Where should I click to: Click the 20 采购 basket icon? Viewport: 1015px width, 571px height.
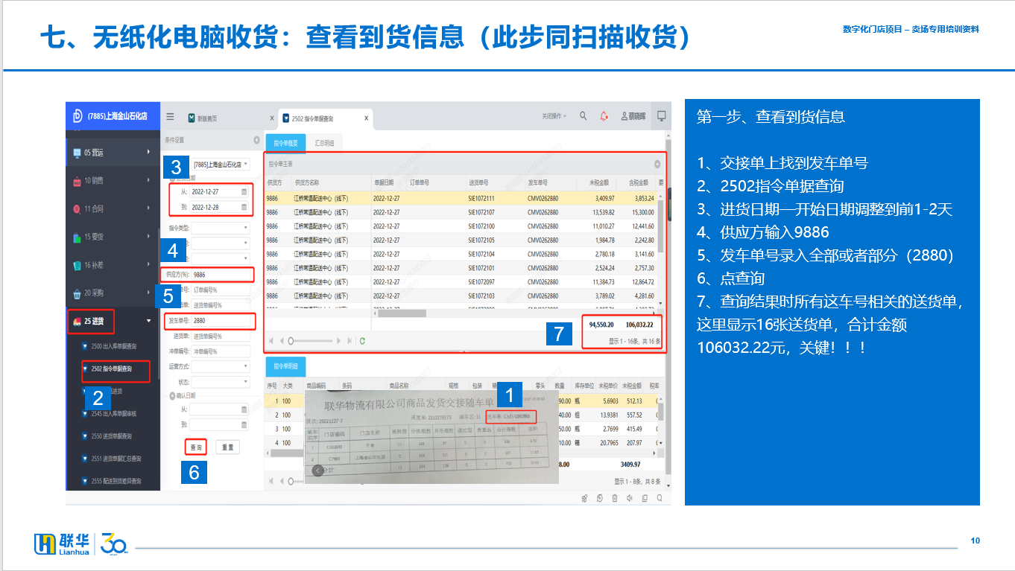(x=77, y=293)
